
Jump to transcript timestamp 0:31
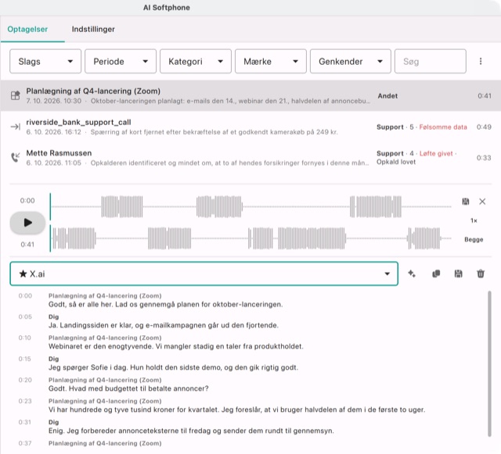click(24, 422)
